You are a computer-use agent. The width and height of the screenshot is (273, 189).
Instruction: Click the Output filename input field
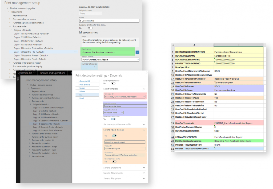click(x=125, y=106)
